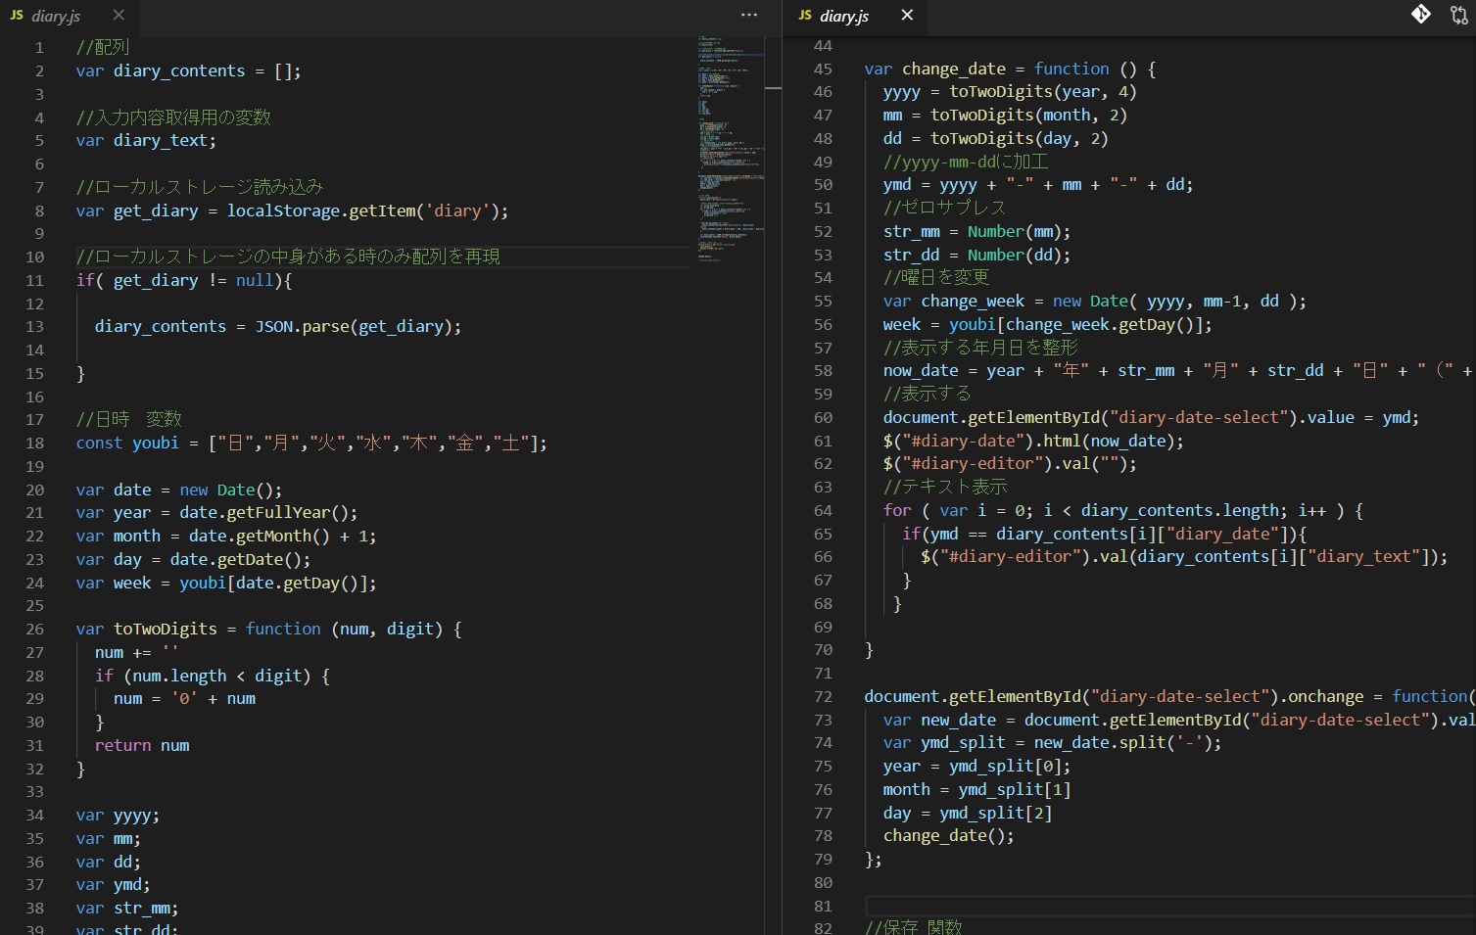Switch to the left diary.js tab

coord(57,16)
